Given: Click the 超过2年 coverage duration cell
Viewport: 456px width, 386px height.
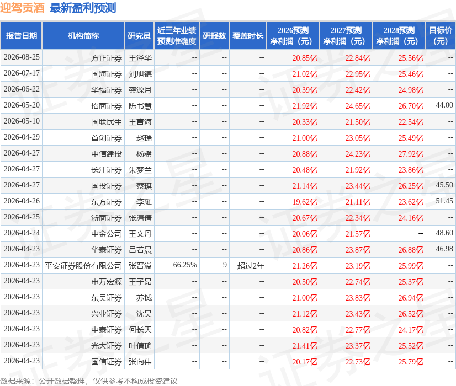Looking at the screenshot, I should [x=251, y=266].
